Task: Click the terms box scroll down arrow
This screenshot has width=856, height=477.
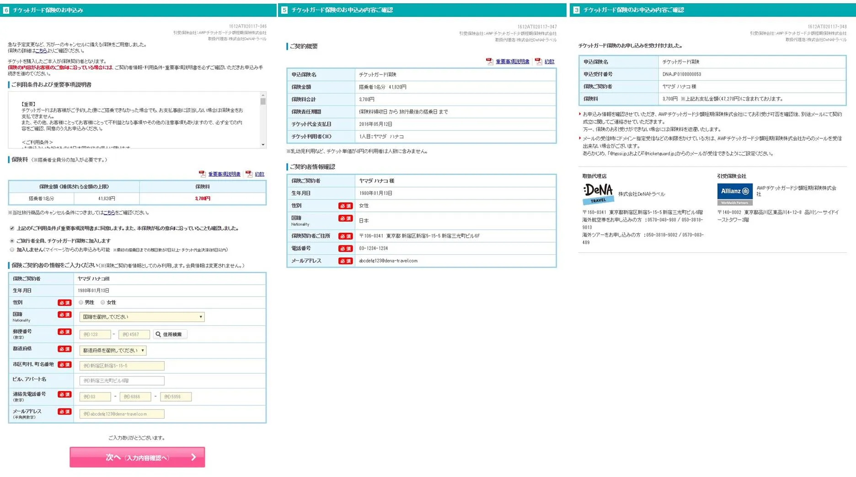Action: pos(263,145)
